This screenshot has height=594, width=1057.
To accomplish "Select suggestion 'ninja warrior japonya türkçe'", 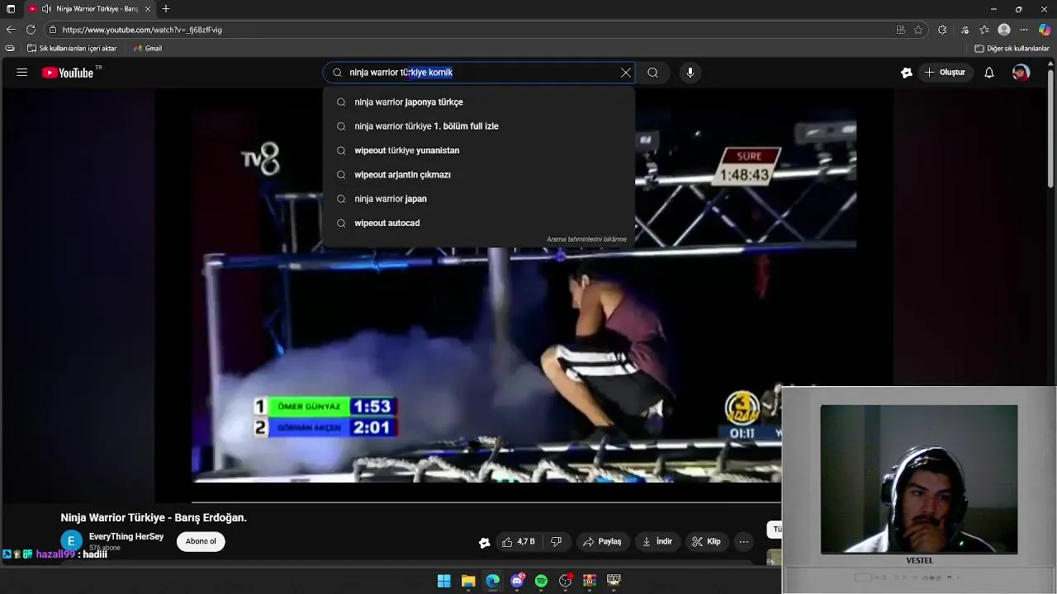I will point(479,102).
